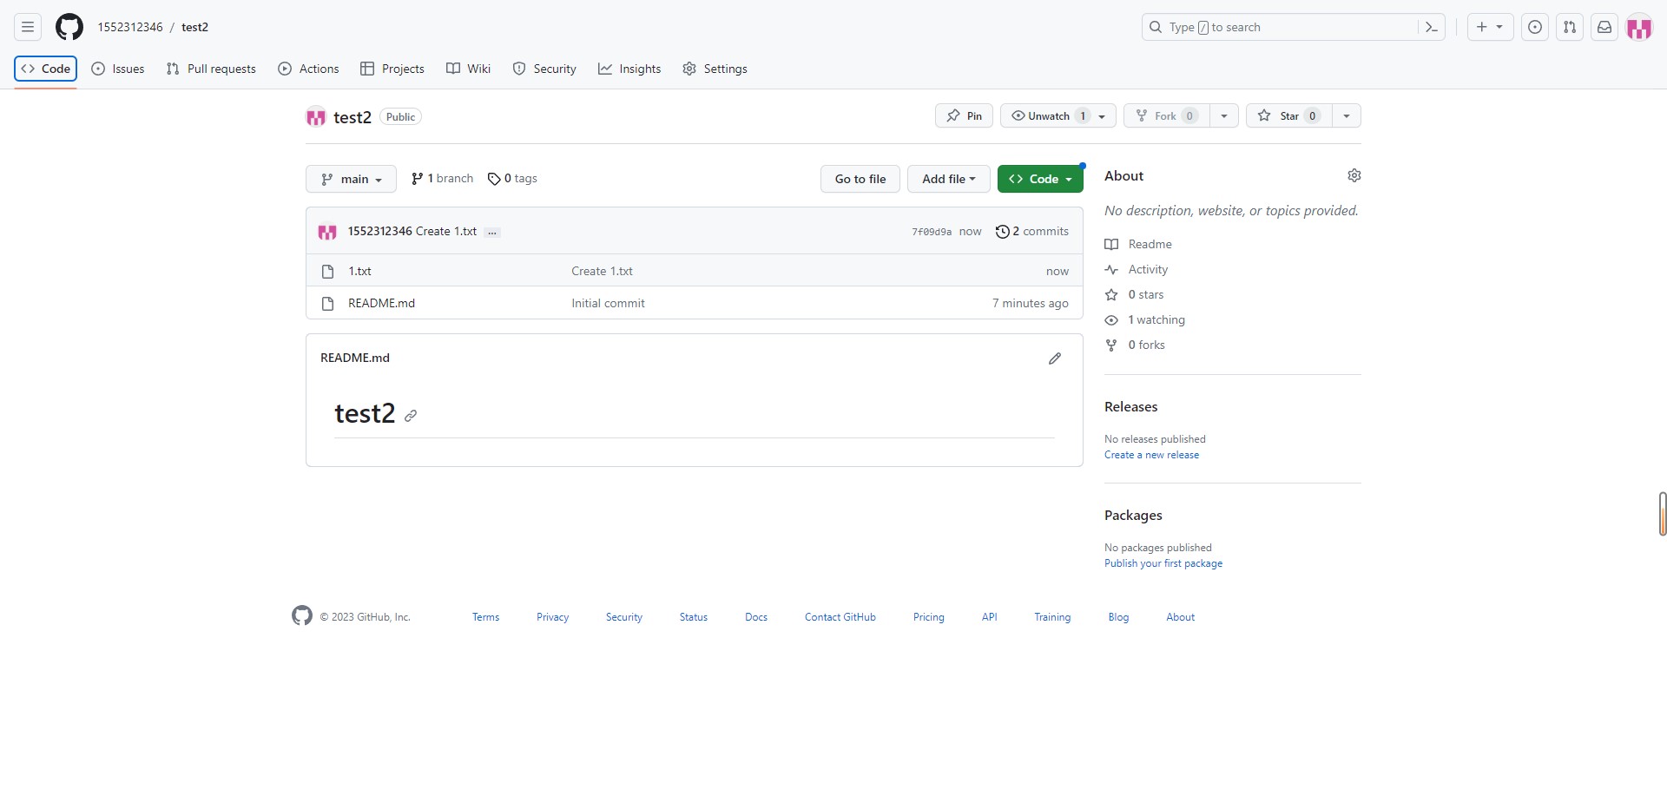Open the hamburger navigation menu
This screenshot has width=1667, height=809.
[28, 27]
